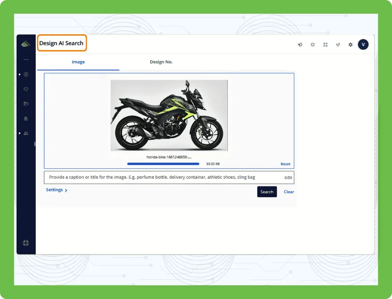The height and width of the screenshot is (299, 392).
Task: Click the Clear link
Action: pyautogui.click(x=289, y=192)
